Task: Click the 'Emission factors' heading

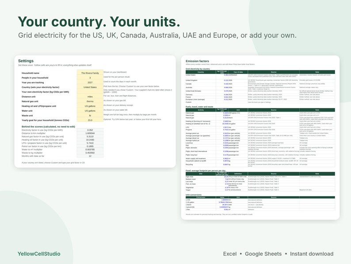Action: pos(197,61)
